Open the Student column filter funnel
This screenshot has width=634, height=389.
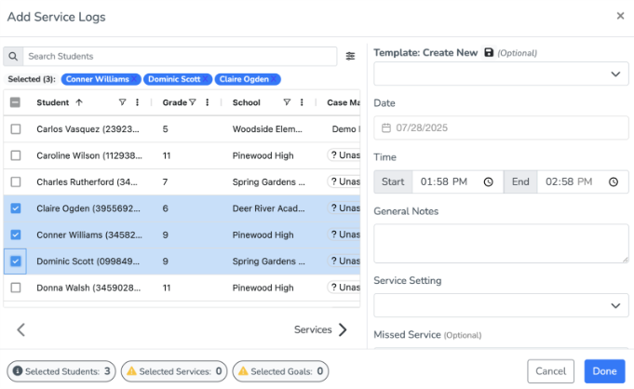point(122,102)
